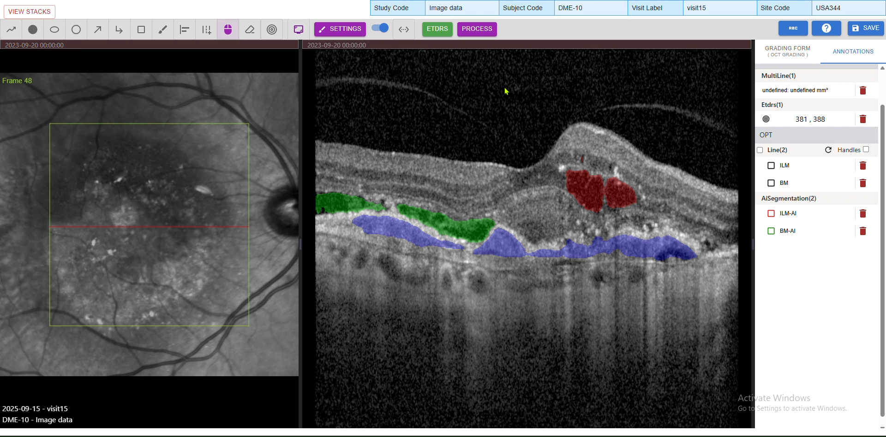Enable the BM-AI segmentation checkbox
Screen dimensions: 886x437
pyautogui.click(x=771, y=231)
